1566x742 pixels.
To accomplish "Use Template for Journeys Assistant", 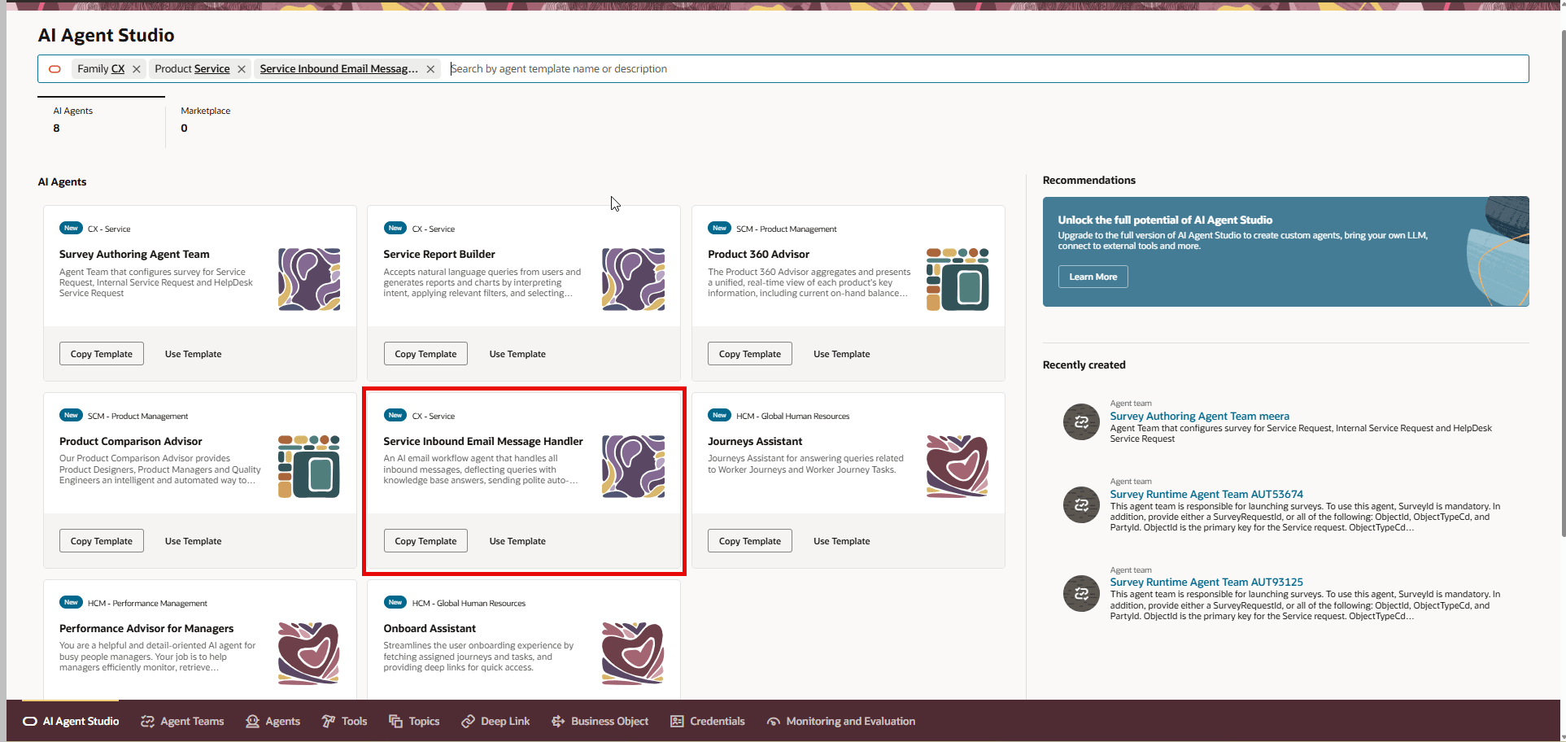I will 841,540.
